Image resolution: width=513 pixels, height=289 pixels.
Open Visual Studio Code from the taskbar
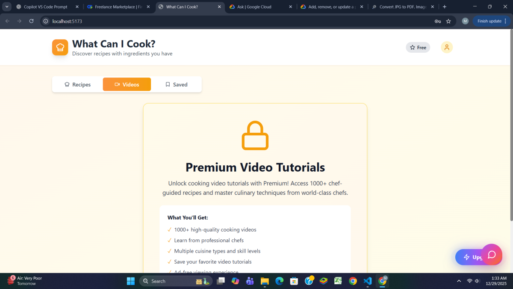[x=367, y=281]
